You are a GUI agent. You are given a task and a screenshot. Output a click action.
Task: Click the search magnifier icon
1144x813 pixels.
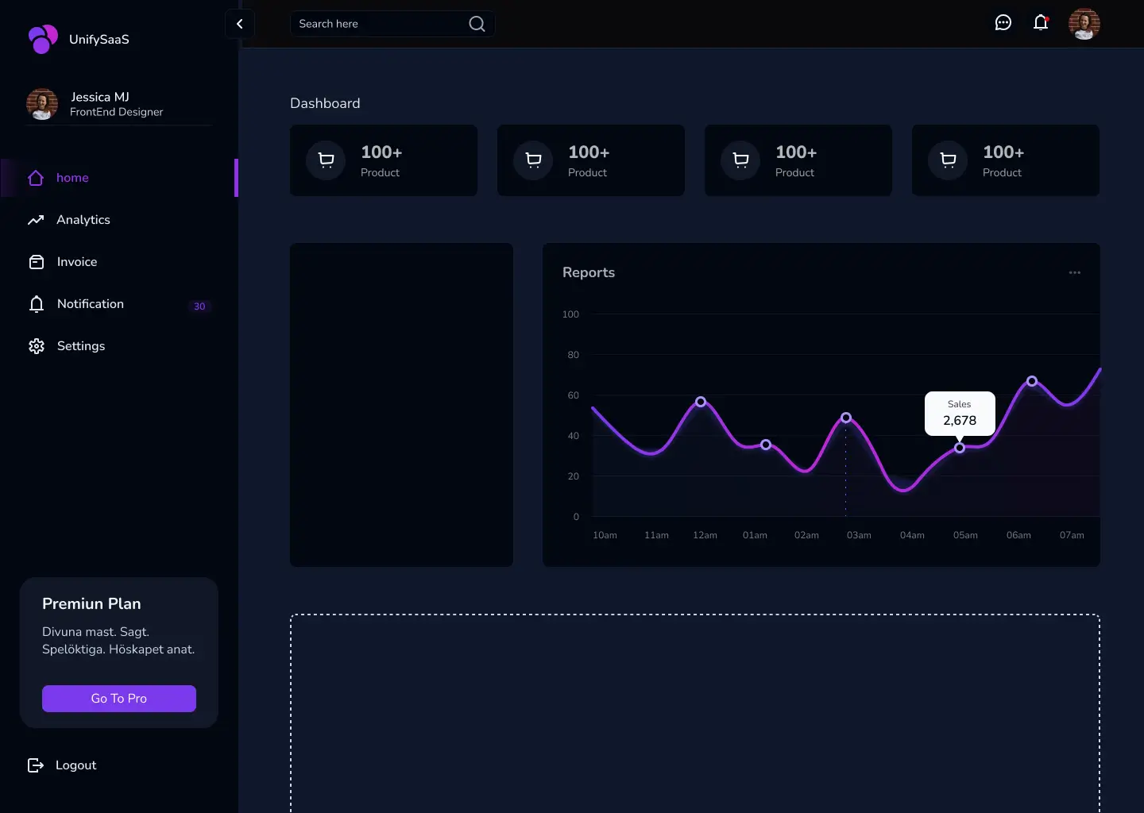click(477, 24)
